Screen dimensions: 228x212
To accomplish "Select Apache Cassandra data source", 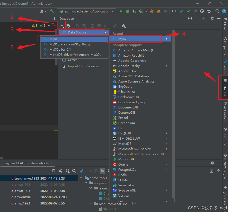I will [140, 61].
